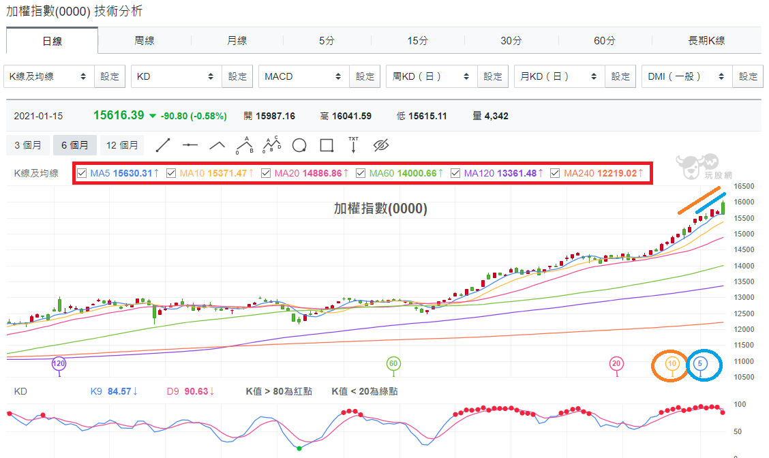Toggle the hide drawings eye icon
769x458 pixels.
[381, 145]
